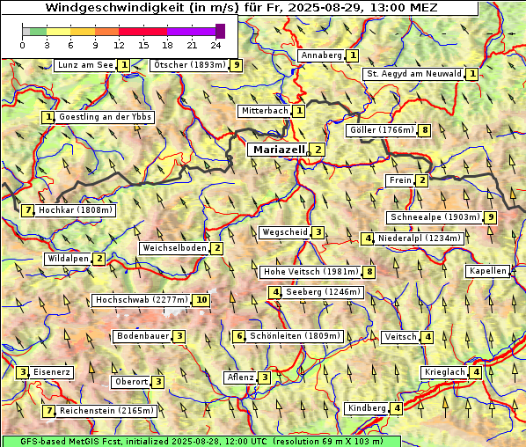Click the GFS-based MetGIS forecast footer

[x=201, y=442]
